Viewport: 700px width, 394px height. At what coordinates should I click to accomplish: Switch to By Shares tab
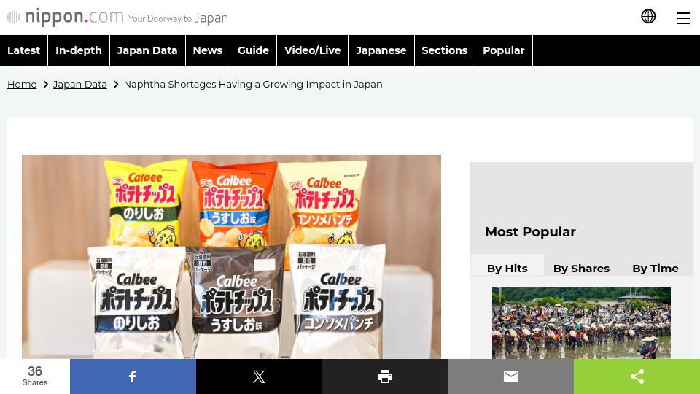(581, 268)
